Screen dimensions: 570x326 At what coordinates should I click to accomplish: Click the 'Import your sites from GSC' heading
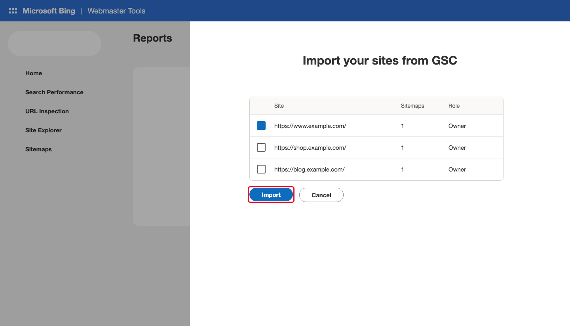pos(380,61)
